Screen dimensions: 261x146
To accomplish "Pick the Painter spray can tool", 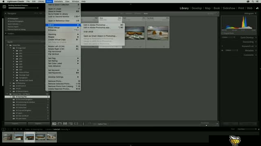I will 83,124.
